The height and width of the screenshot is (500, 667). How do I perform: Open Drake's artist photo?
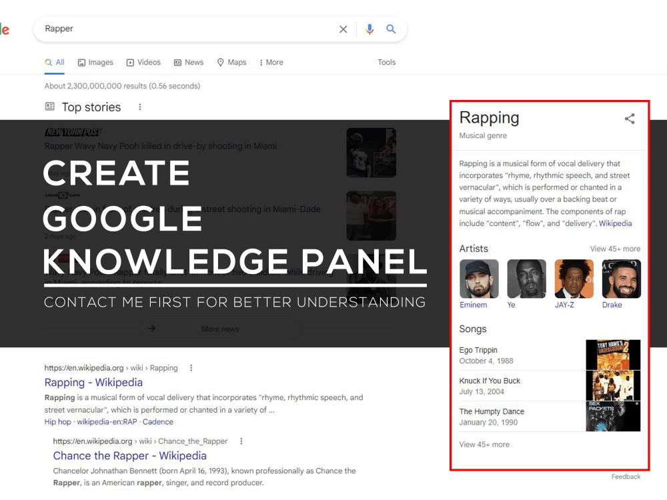pyautogui.click(x=621, y=279)
